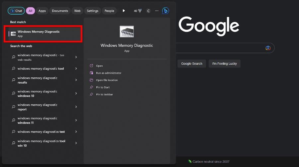Click the Windows Memory Diagnostic title in preview pane
The image size is (299, 167).
127,45
